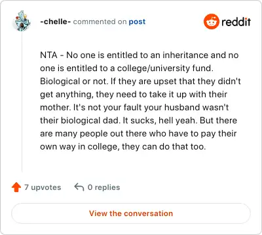The image size is (262, 235).
Task: Follow the blue 'post' link
Action: click(137, 22)
